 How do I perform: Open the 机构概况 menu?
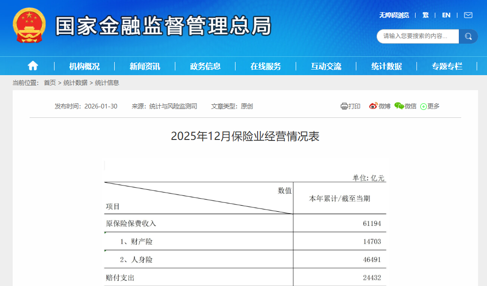(85, 66)
